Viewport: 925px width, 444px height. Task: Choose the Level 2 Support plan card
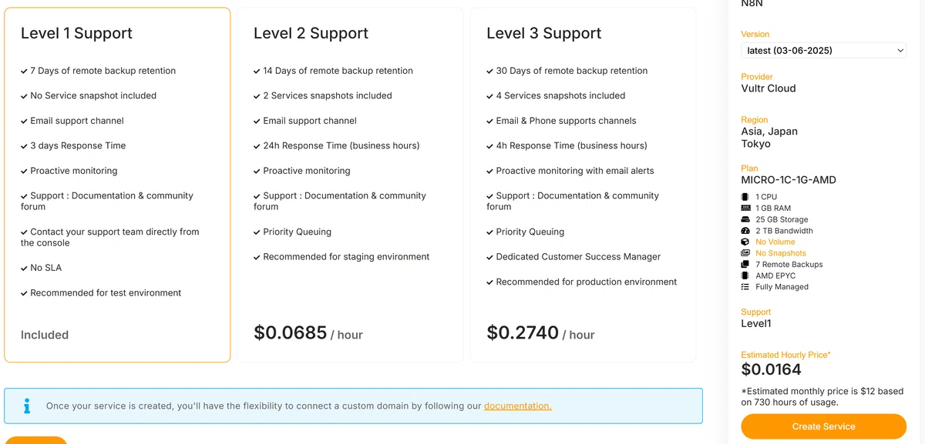350,185
